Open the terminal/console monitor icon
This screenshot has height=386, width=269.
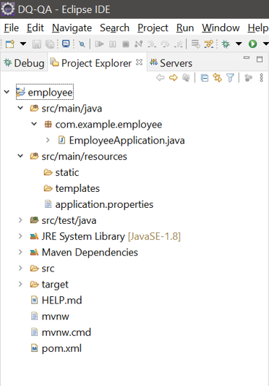coord(66,44)
